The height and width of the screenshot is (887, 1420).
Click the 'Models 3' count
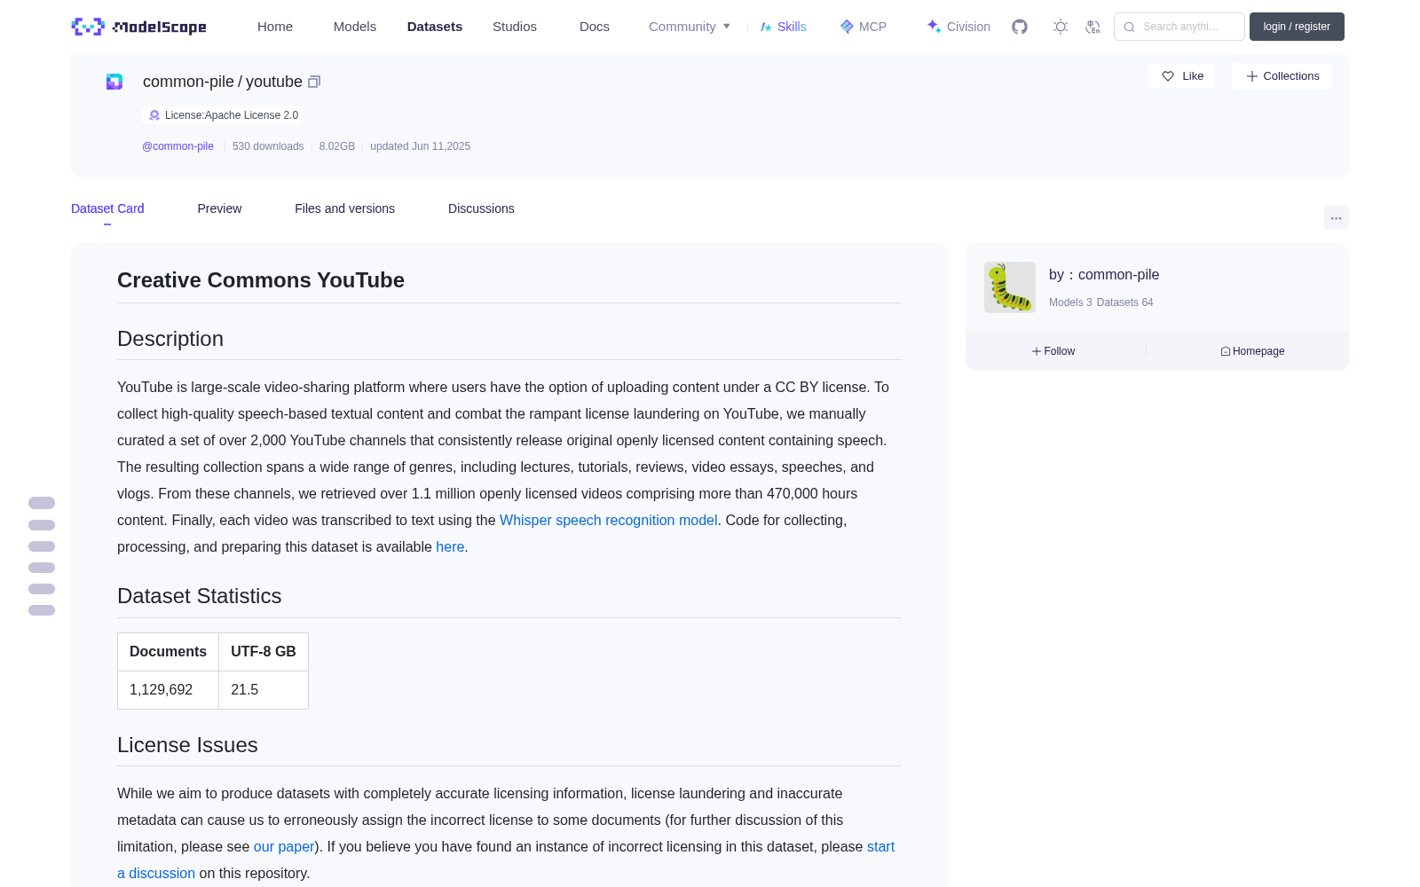click(1070, 302)
